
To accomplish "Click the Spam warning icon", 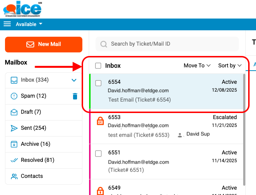I will click(x=14, y=96).
